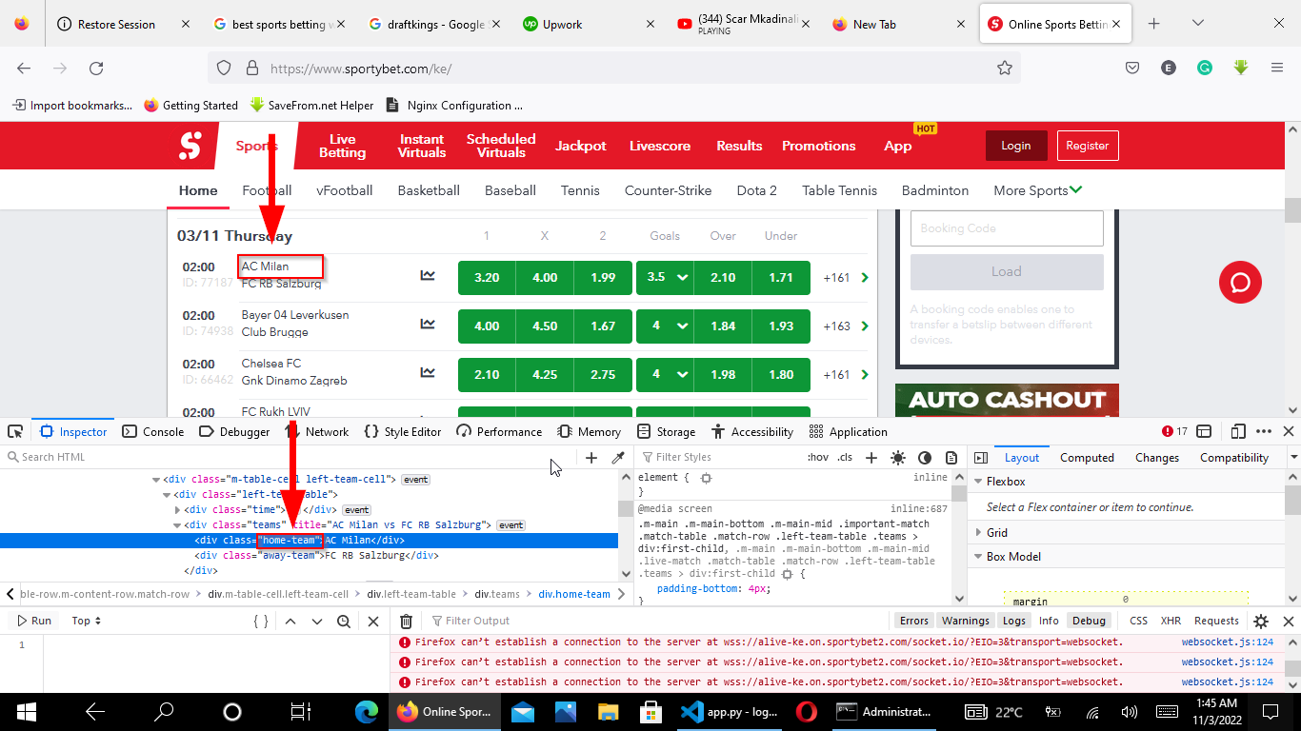This screenshot has height=731, width=1301.
Task: Open the live chat bubble
Action: tap(1240, 283)
